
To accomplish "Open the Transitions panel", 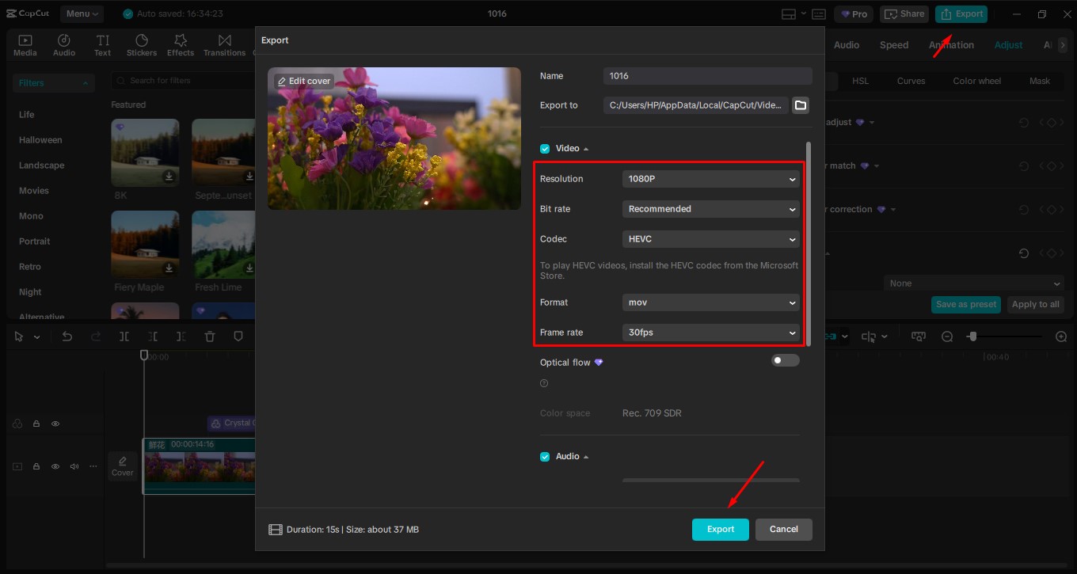I will pos(224,44).
